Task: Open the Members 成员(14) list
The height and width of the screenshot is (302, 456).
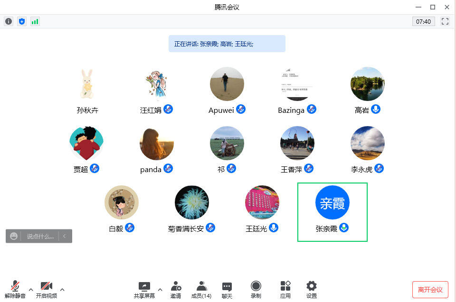Action: tap(201, 289)
